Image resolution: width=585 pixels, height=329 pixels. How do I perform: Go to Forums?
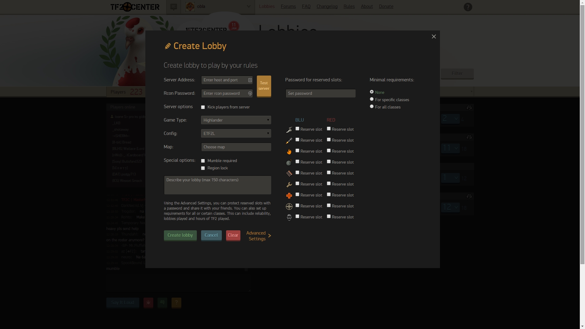288,6
